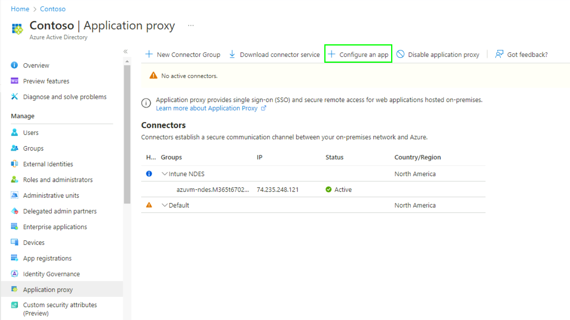Collapse the left navigation menu
This screenshot has height=320, width=570.
(x=125, y=51)
